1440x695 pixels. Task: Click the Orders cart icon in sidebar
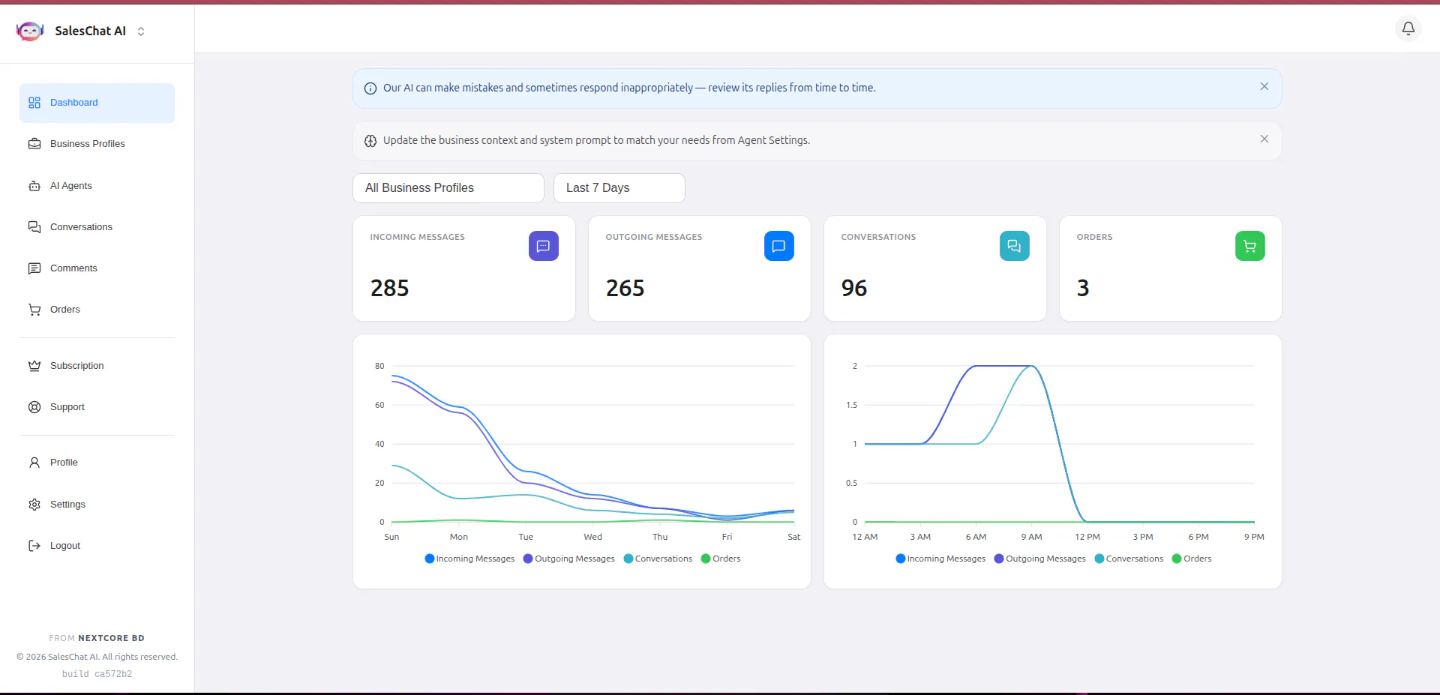[x=34, y=310]
